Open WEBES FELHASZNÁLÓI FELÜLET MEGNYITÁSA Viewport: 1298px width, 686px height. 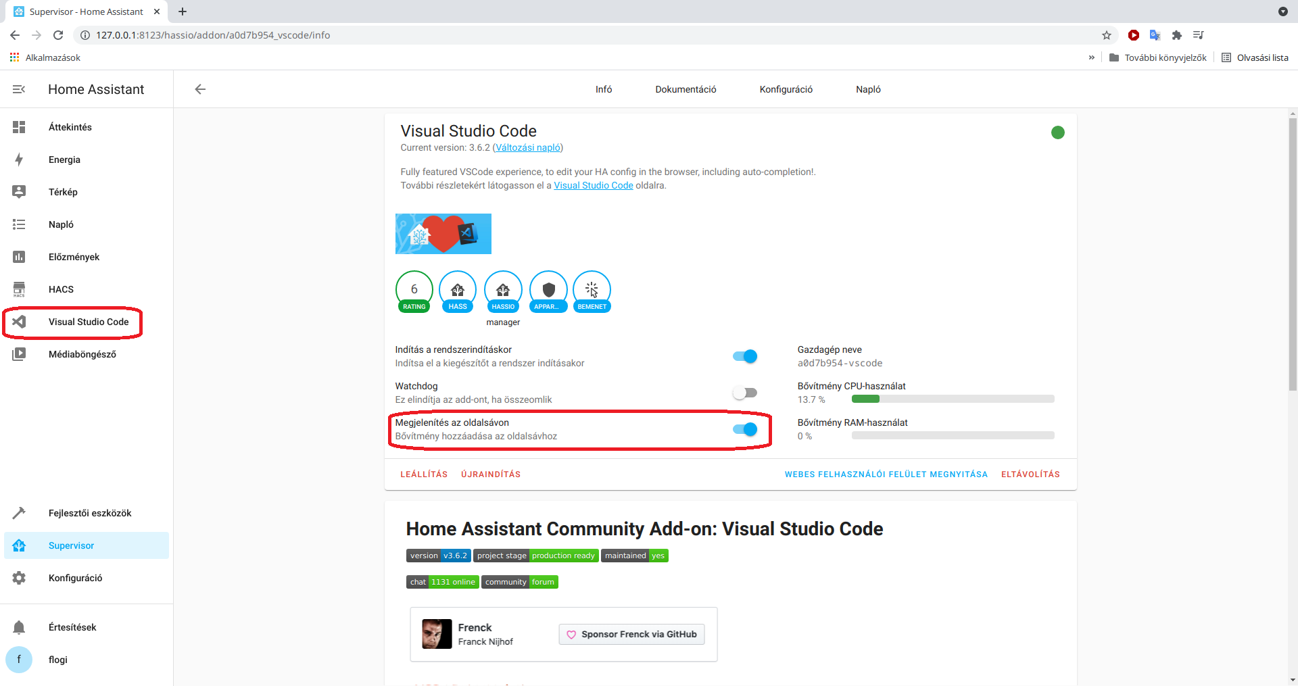click(886, 474)
